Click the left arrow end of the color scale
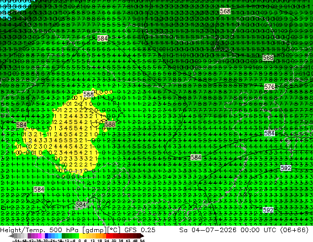Viewport: 313px width, 242px height. coord(11,236)
